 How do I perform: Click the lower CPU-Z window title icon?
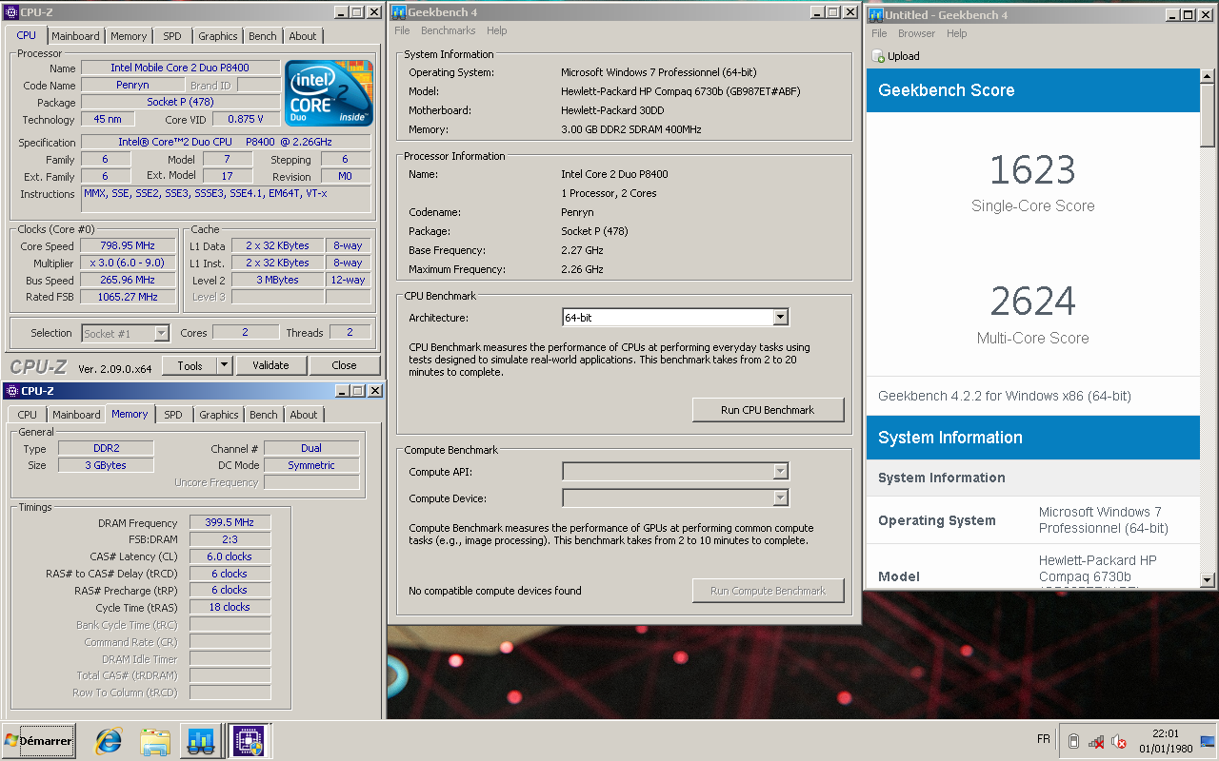(12, 390)
